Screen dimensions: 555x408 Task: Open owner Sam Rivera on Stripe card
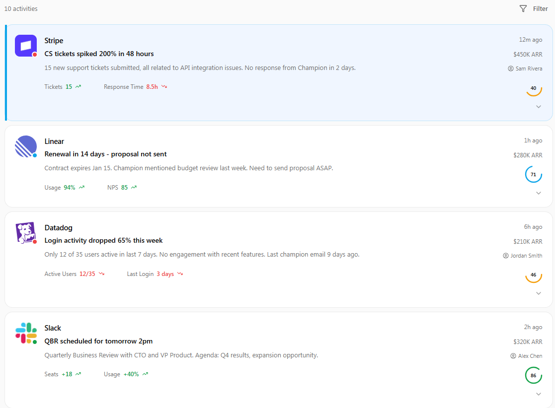coord(525,68)
